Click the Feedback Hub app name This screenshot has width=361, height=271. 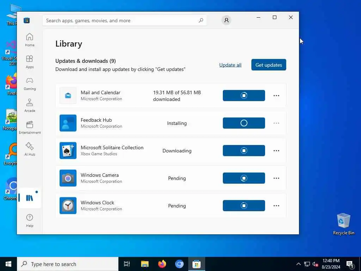(96, 120)
